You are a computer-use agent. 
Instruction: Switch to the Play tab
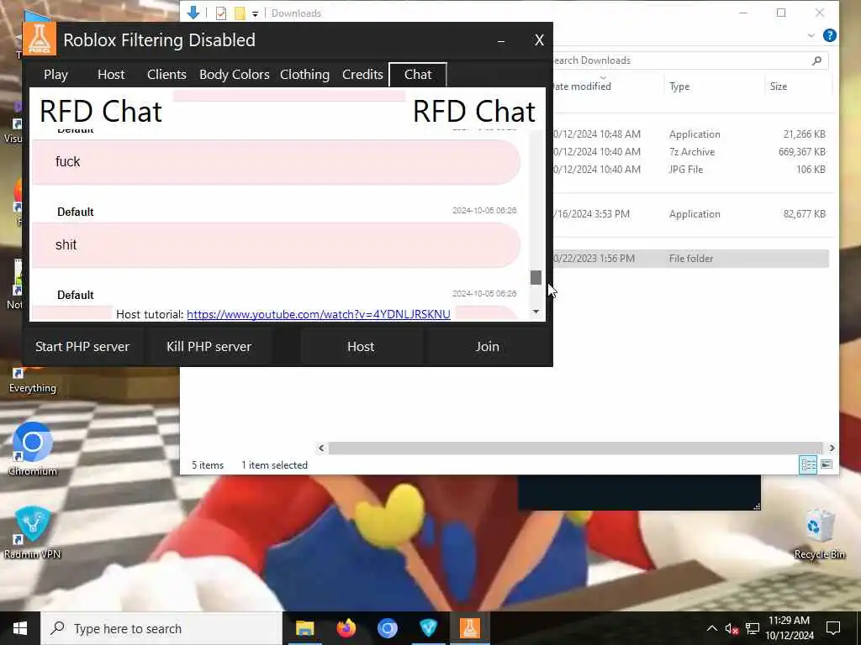click(x=56, y=75)
